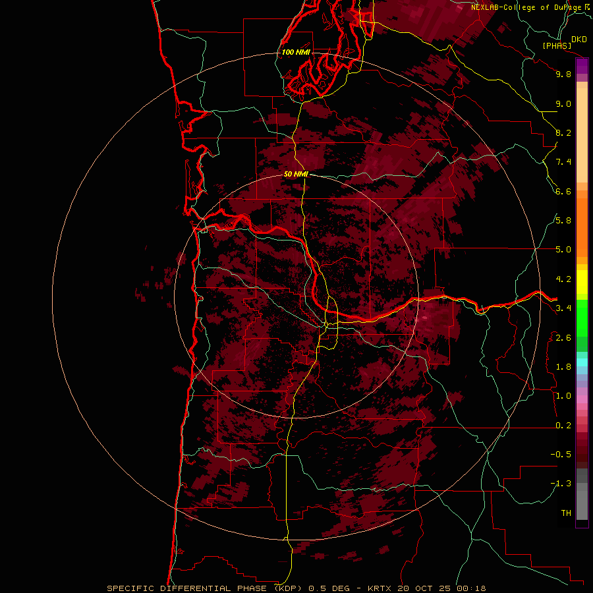Pick the orange segment of the color bar
593x593 pixels.
(x=582, y=228)
